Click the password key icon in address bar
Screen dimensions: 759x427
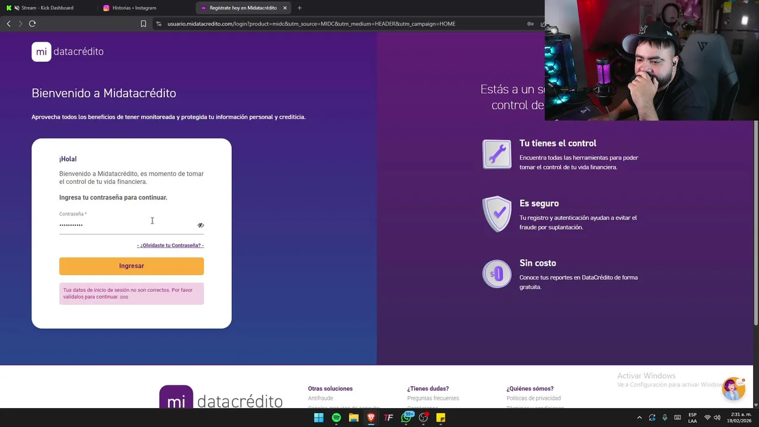(x=530, y=24)
